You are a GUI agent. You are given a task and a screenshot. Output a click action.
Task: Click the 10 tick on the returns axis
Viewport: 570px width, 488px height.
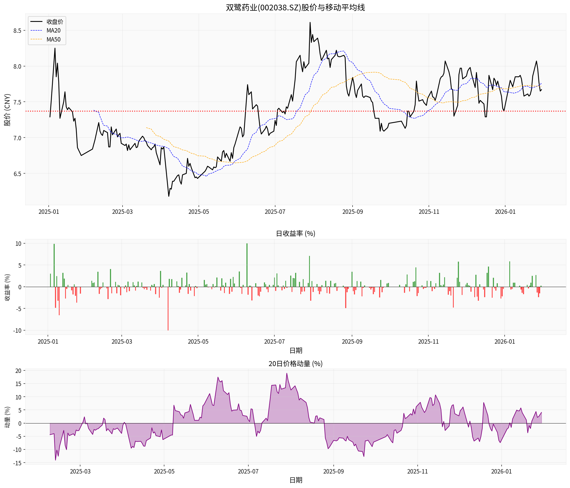18,244
